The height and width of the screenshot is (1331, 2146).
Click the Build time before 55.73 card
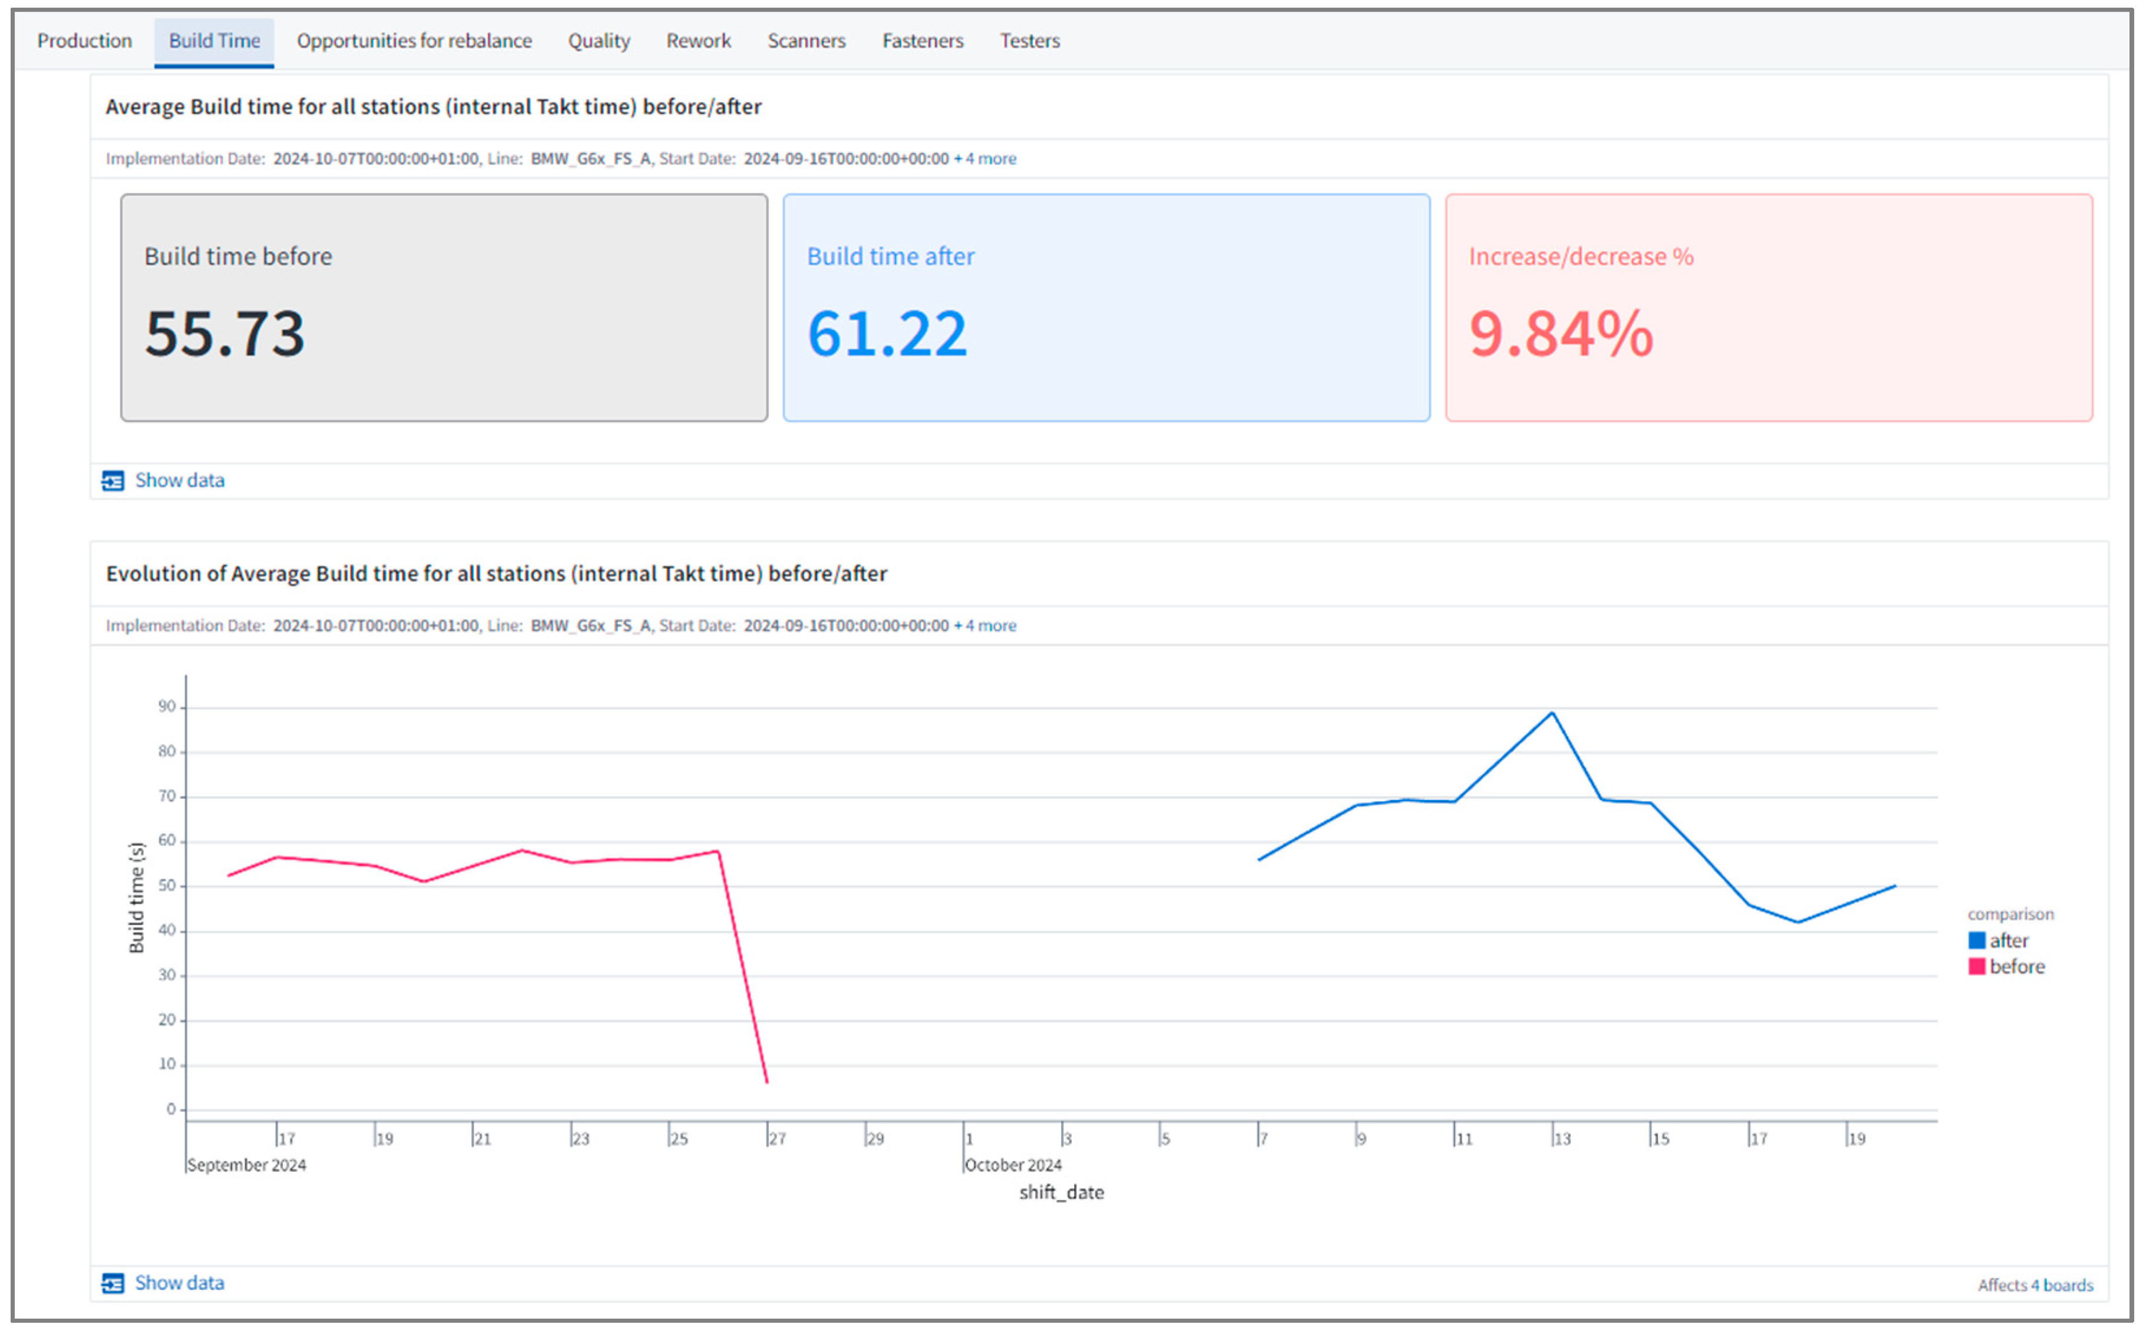click(443, 307)
